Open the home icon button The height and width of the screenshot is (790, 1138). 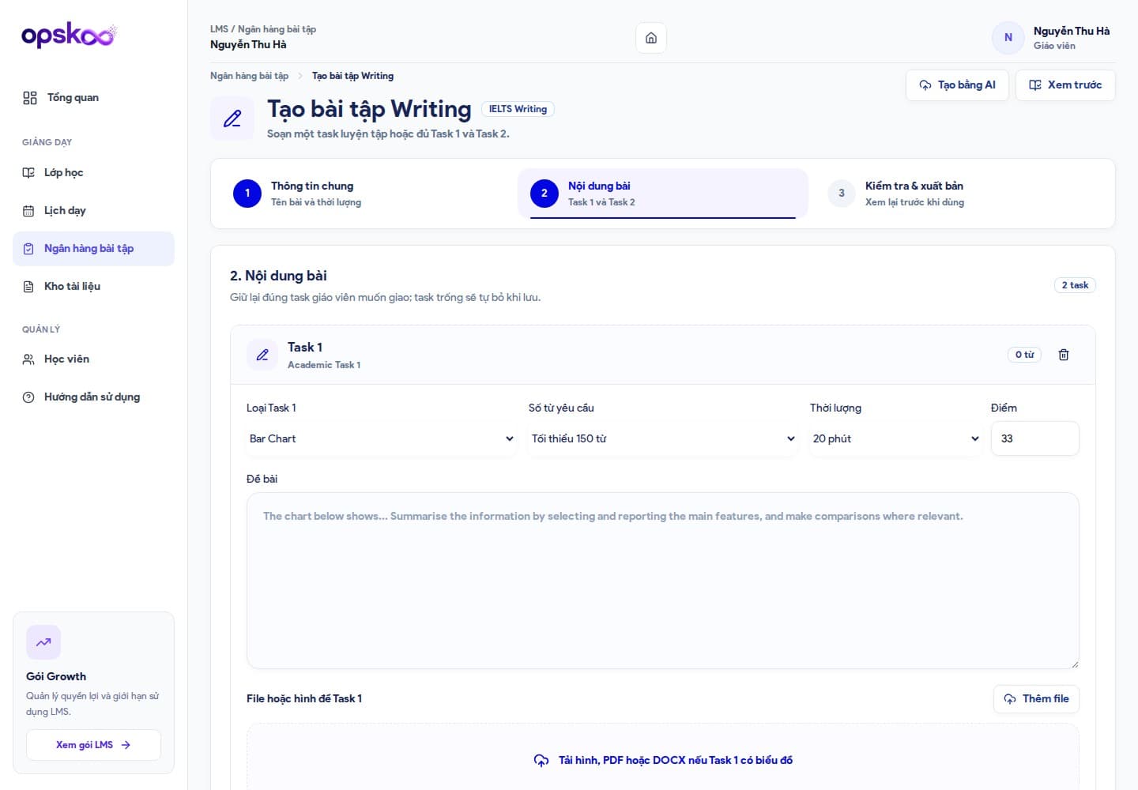click(x=651, y=38)
